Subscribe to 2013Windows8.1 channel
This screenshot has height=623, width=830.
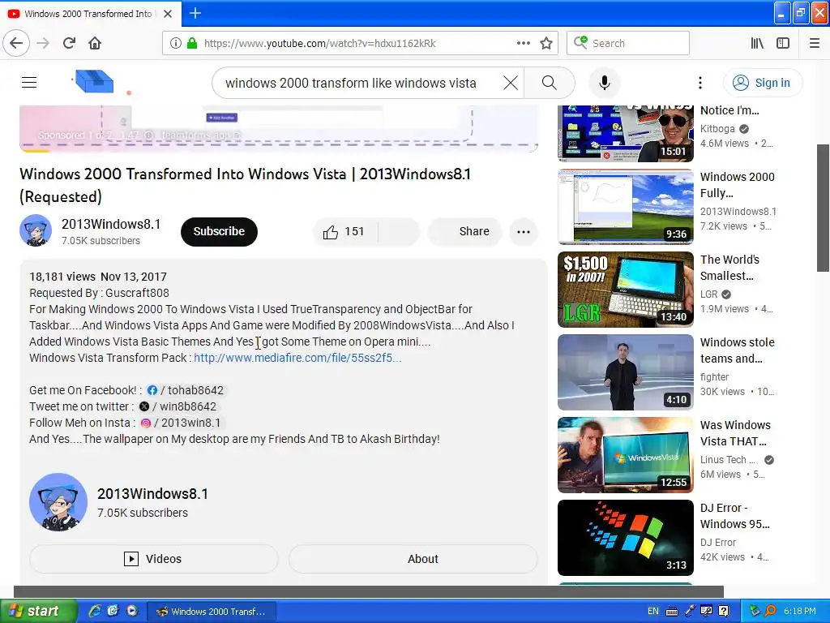coord(219,231)
